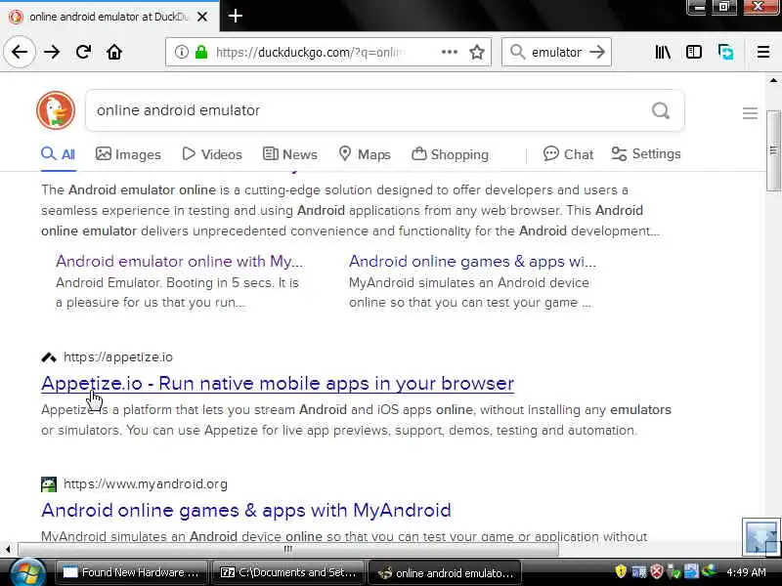Switch to C:\Documents and Set... taskbar window
This screenshot has width=782, height=586.
coord(288,572)
